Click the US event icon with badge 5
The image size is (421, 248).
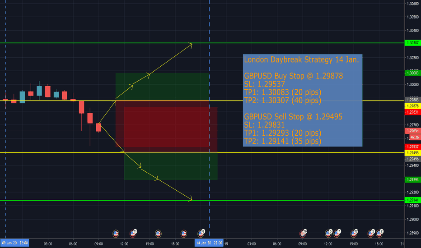point(328,233)
